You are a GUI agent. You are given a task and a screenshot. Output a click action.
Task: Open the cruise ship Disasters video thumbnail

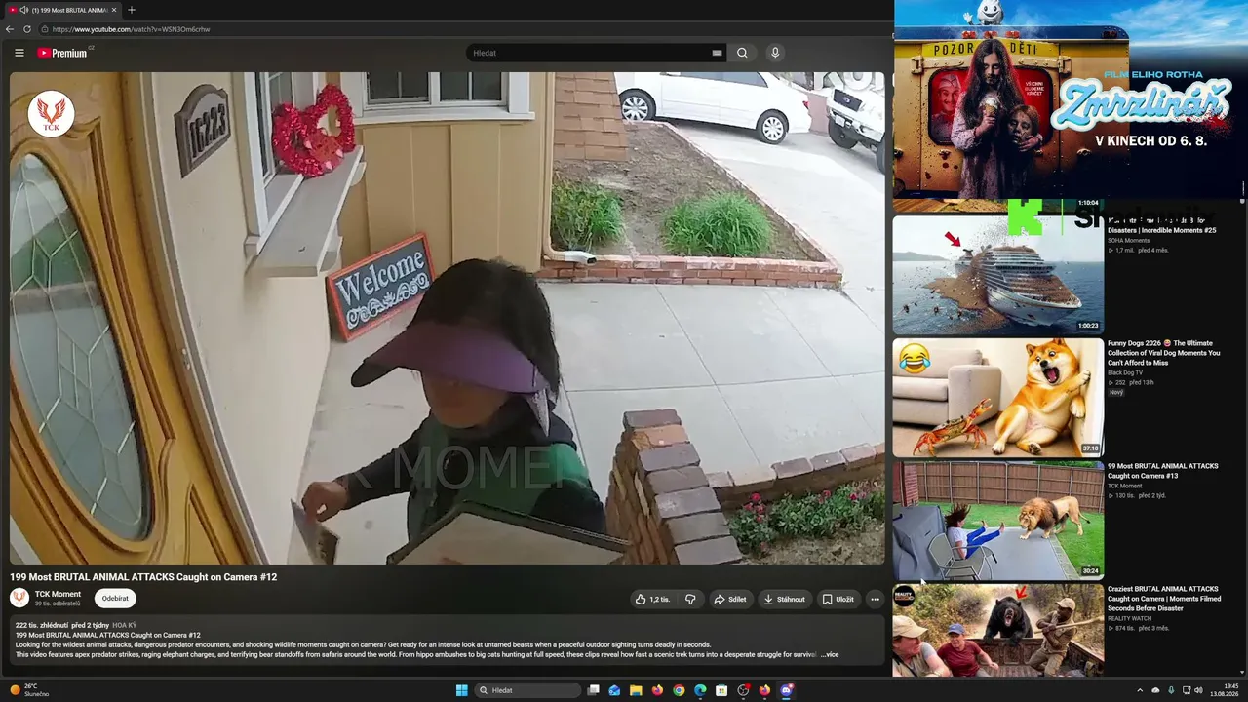click(x=998, y=275)
